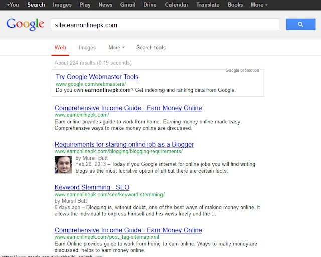Click the keyword-stemming green URL
Viewport: 321px width, 257px height.
pos(109,194)
